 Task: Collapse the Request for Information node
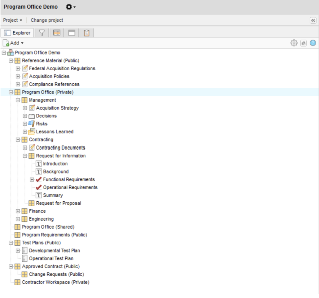[24, 156]
